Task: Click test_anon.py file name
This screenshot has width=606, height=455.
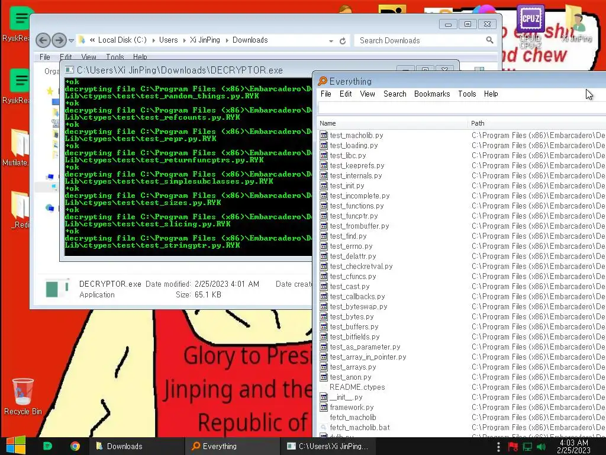Action: pos(350,377)
